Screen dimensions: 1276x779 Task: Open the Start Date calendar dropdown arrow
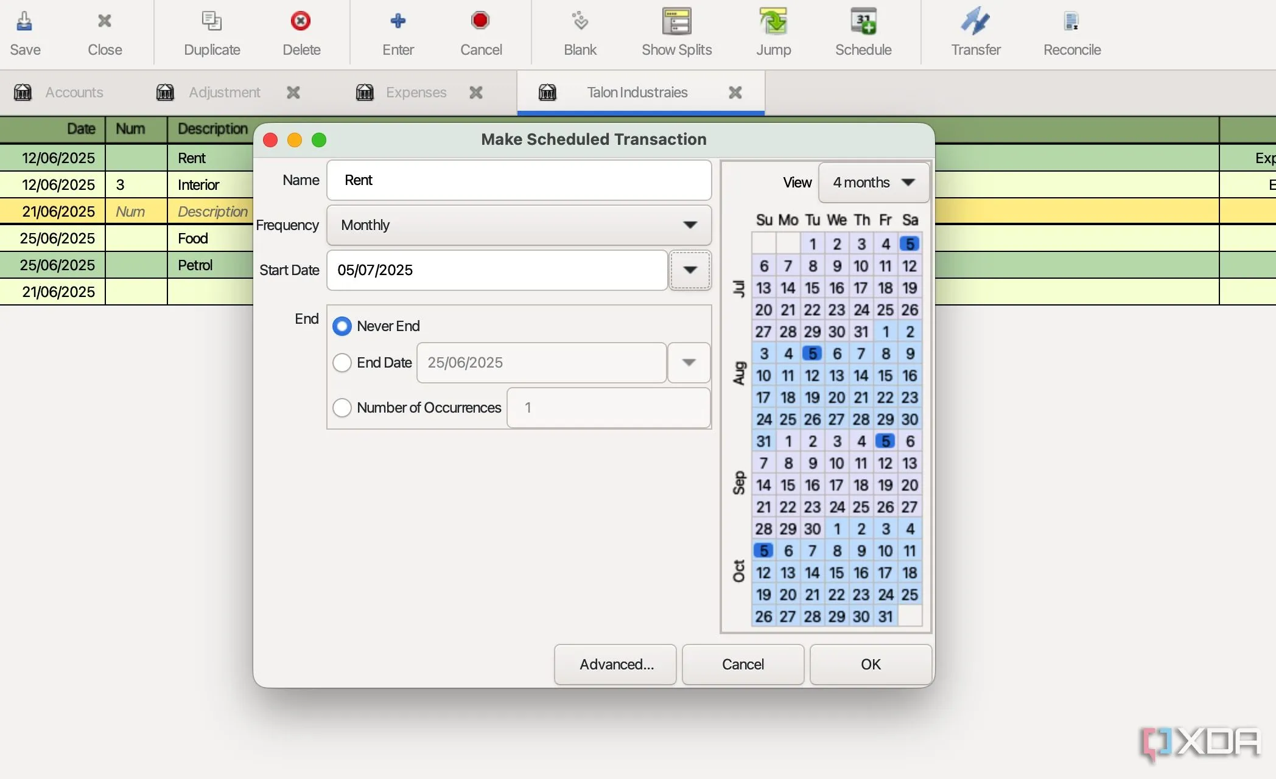click(x=690, y=270)
